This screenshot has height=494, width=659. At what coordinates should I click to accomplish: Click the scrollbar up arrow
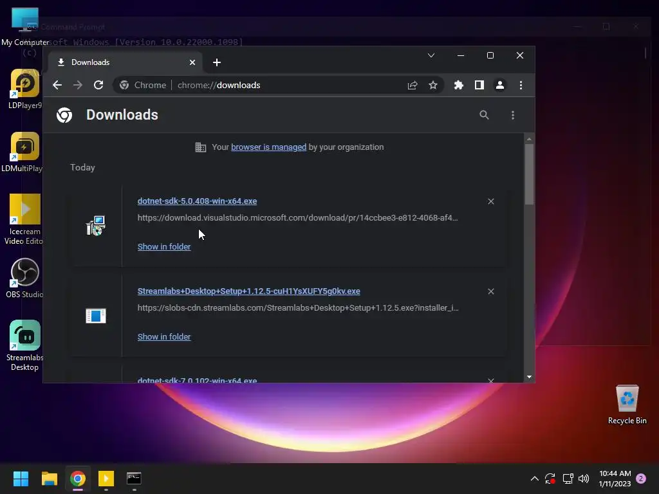(x=529, y=139)
